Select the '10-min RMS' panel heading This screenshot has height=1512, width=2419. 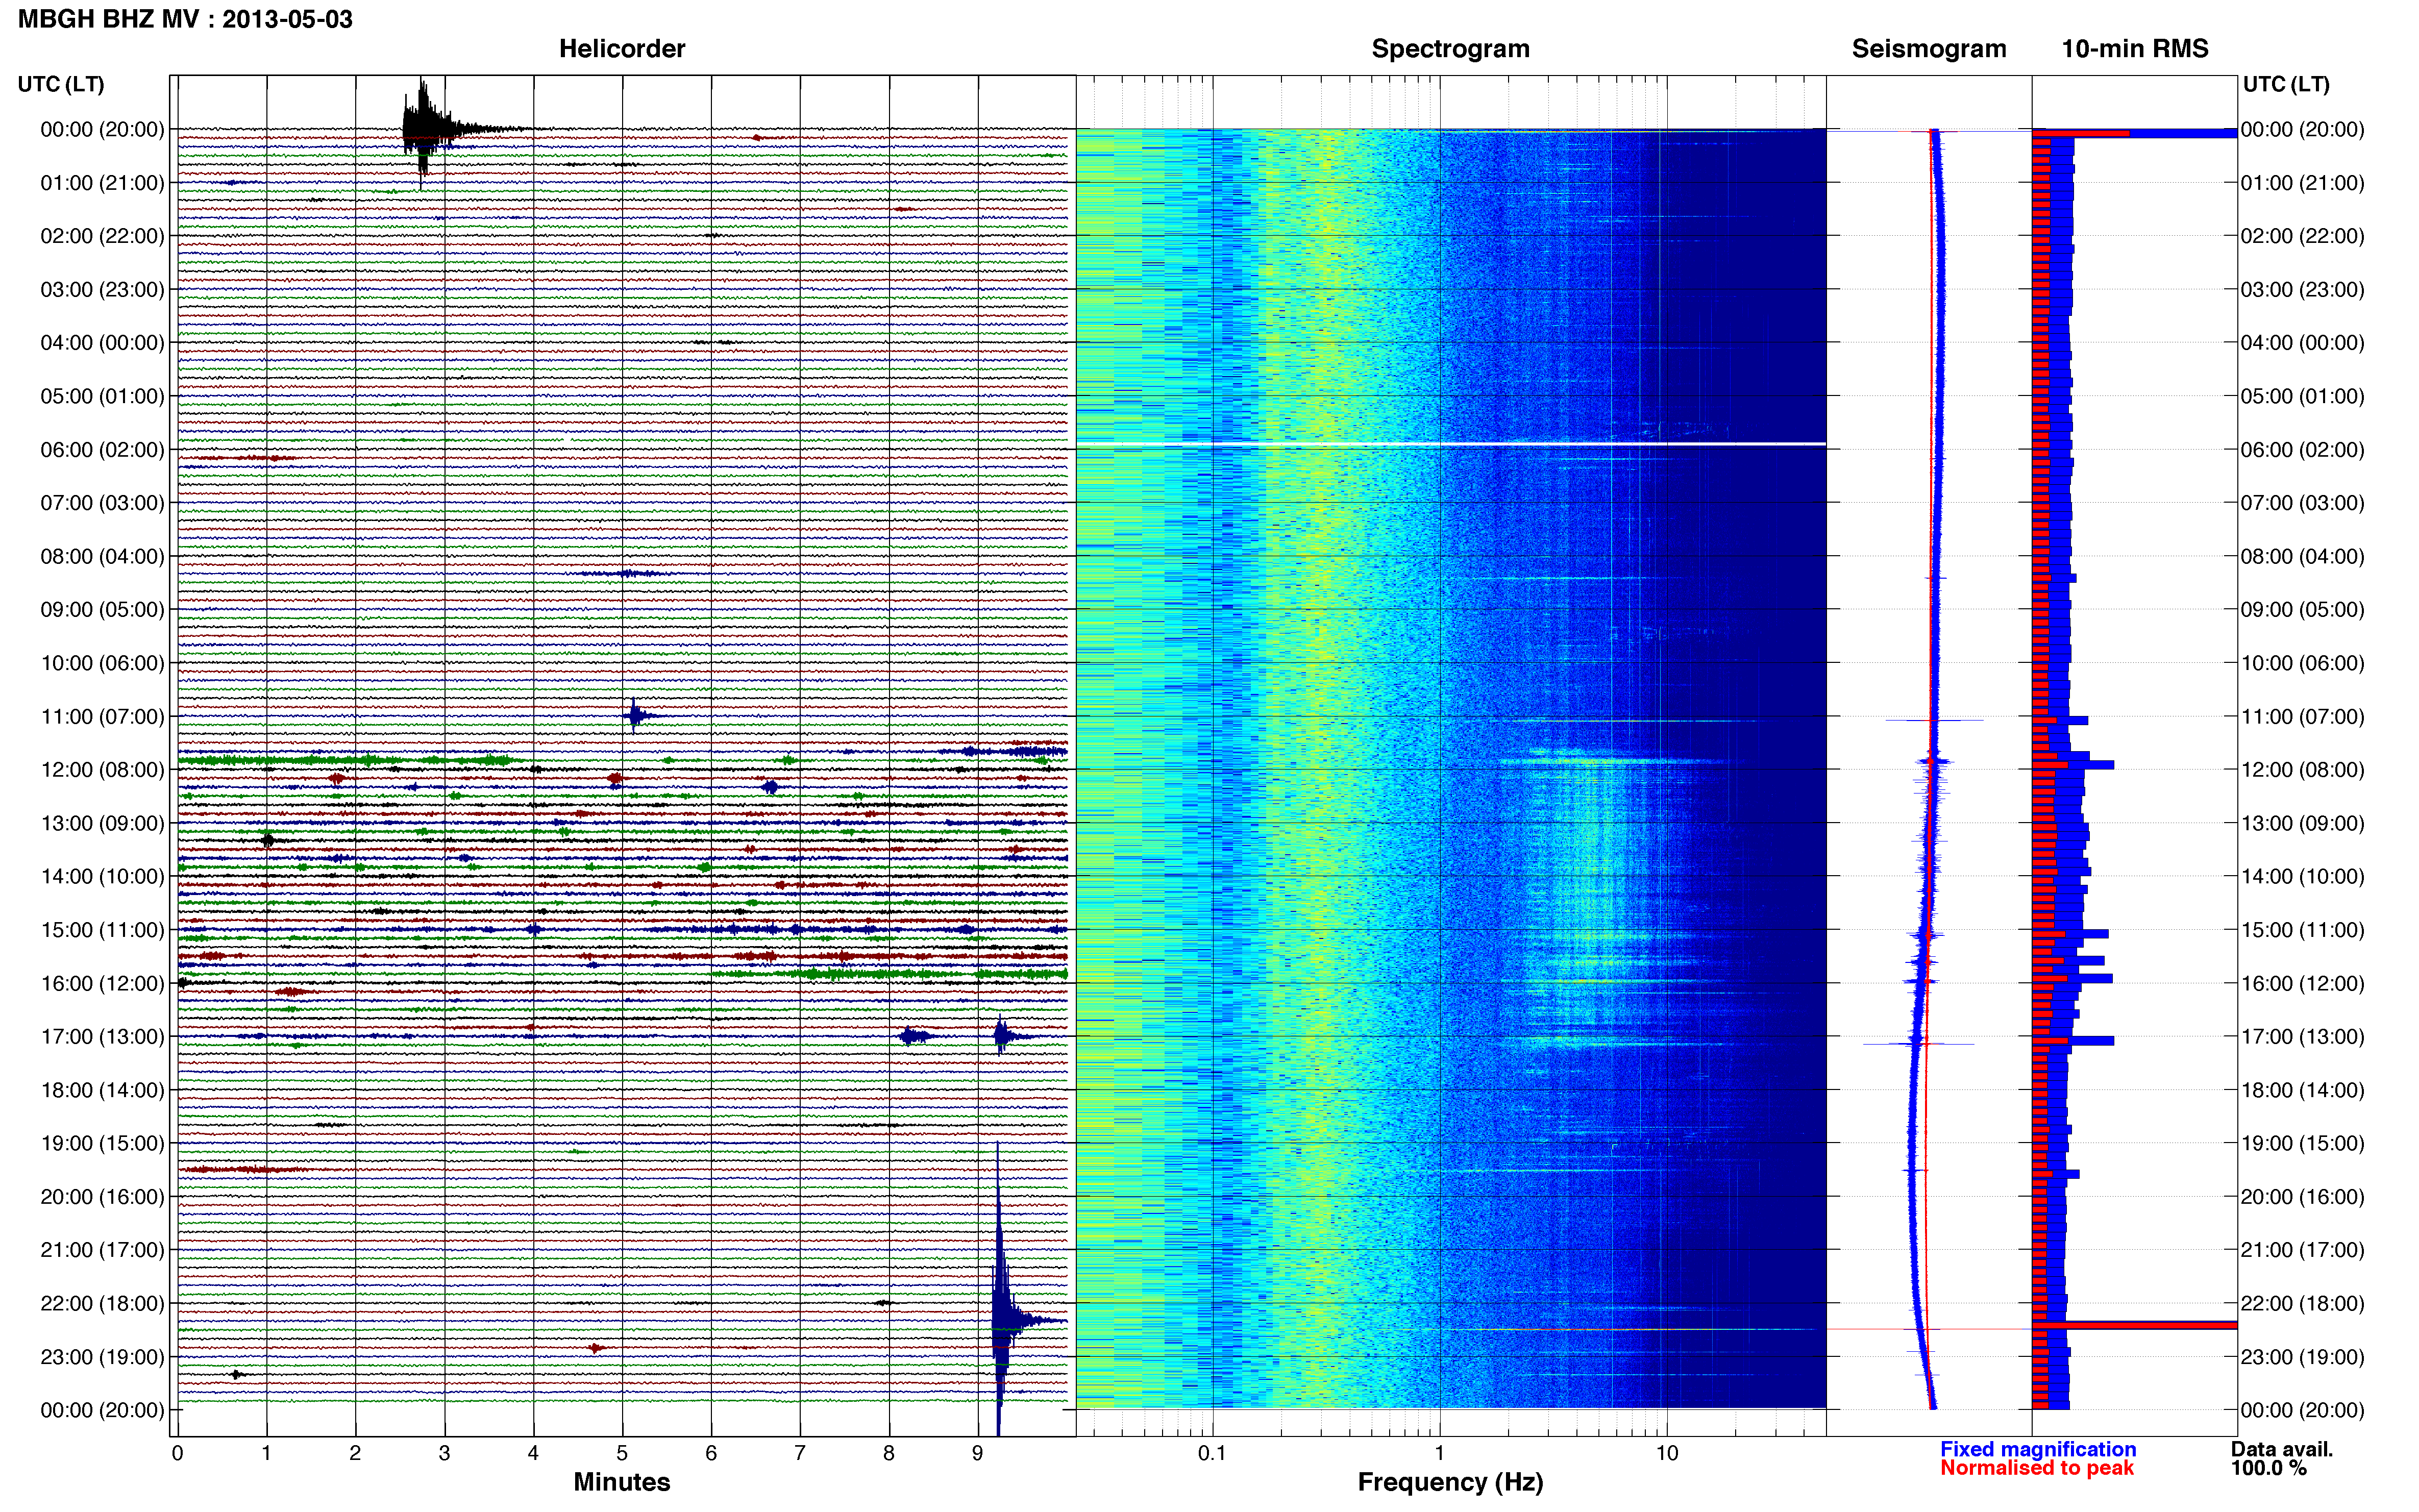pos(2135,49)
